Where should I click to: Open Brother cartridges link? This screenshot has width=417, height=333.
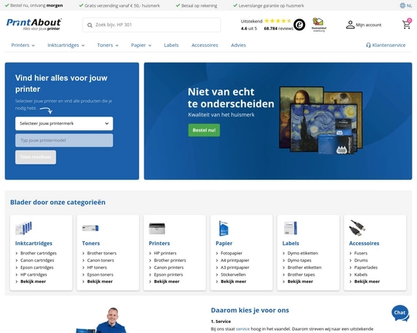[x=39, y=253]
